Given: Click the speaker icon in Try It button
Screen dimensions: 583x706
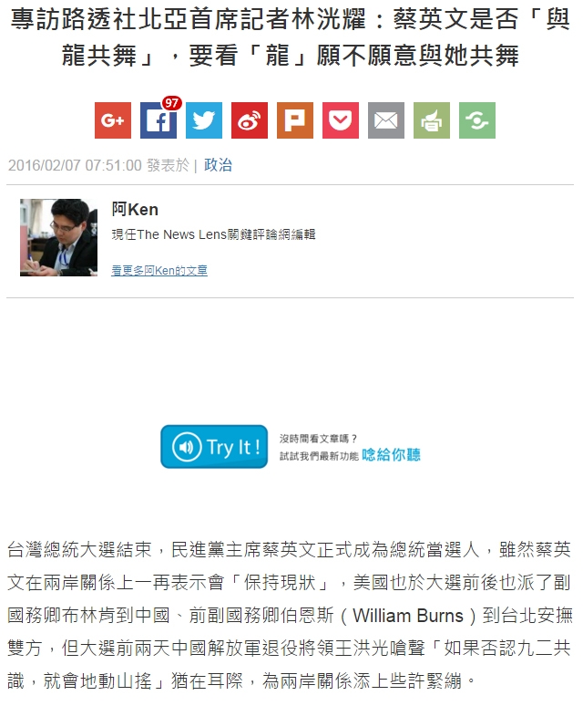Looking at the screenshot, I should tap(187, 447).
